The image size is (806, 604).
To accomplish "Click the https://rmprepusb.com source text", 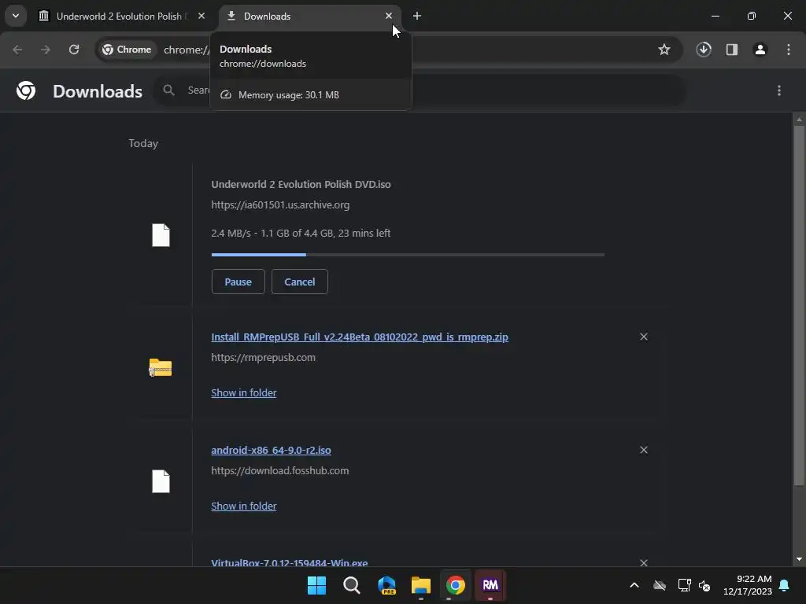I will 263,358.
